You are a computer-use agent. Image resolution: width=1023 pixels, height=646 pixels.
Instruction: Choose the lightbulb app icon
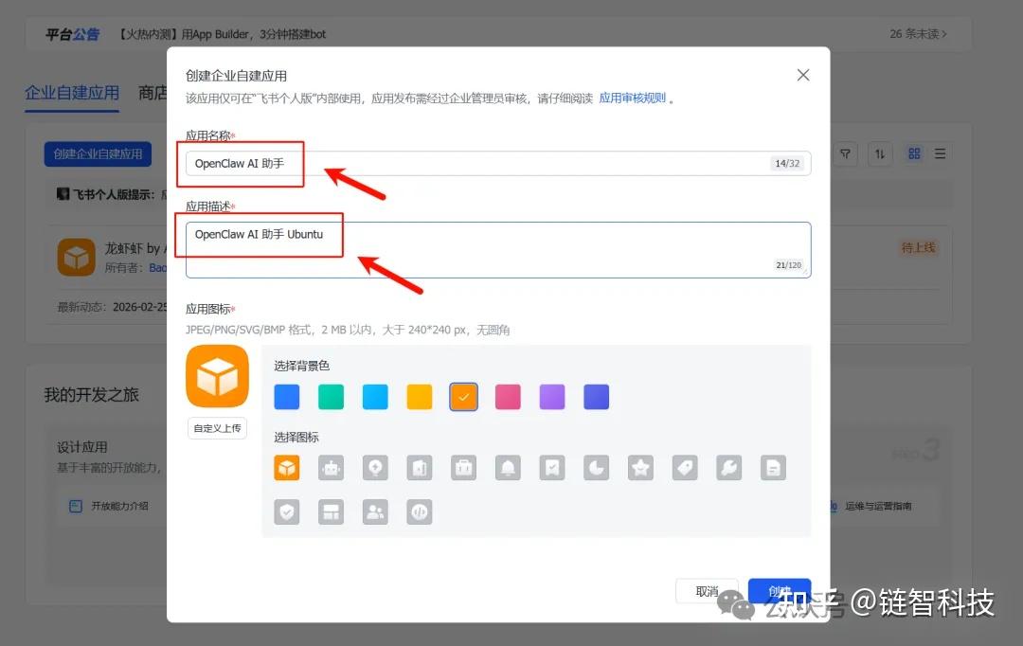[x=375, y=468]
